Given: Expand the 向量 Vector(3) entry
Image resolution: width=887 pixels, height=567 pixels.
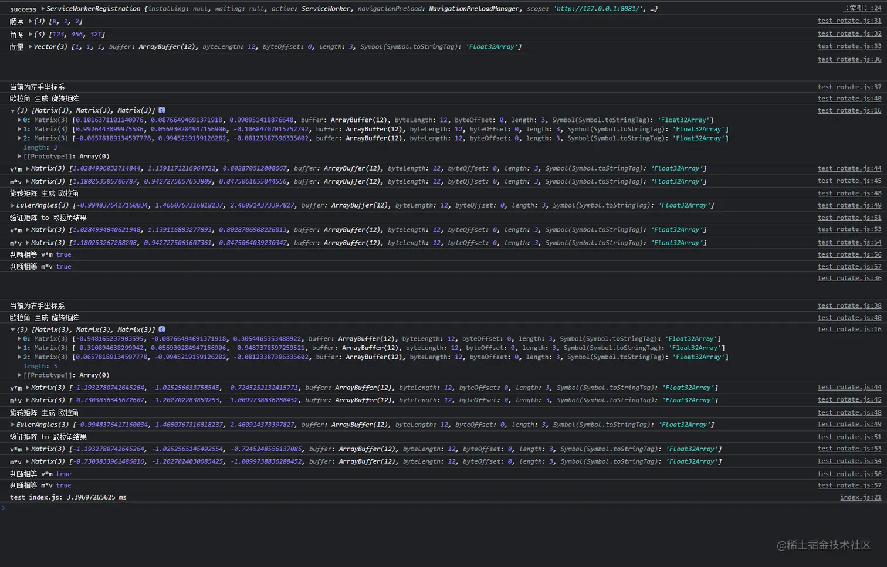Looking at the screenshot, I should [30, 47].
